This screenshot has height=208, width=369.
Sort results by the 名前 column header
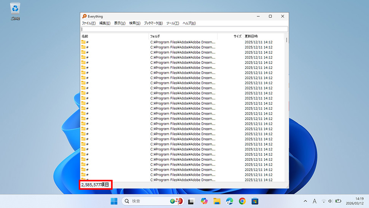point(114,36)
